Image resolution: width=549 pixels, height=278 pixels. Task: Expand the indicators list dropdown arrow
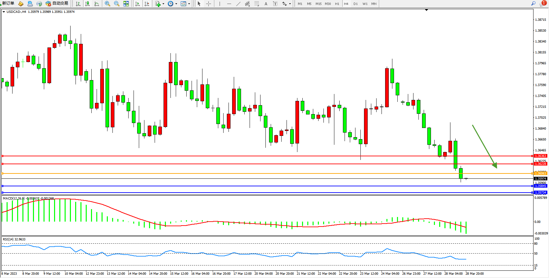click(163, 4)
